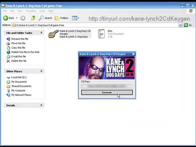Click the red X Delete icon
The height and width of the screenshot is (147, 196).
(8, 61)
